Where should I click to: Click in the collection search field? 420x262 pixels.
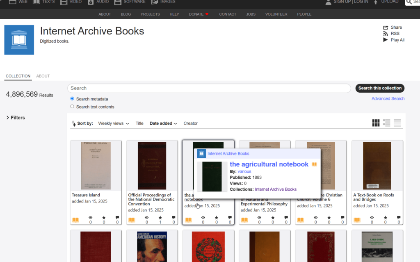pyautogui.click(x=209, y=88)
